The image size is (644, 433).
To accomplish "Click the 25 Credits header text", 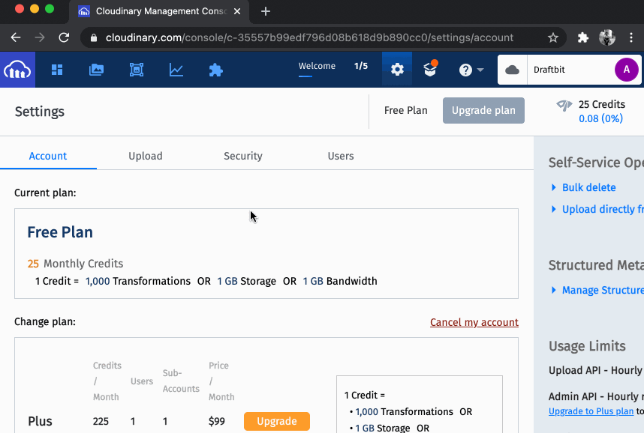I will [x=602, y=105].
